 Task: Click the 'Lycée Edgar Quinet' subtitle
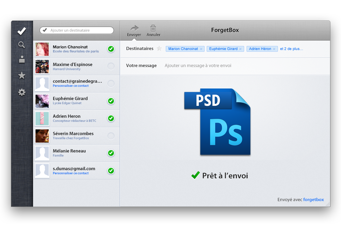click(x=67, y=103)
